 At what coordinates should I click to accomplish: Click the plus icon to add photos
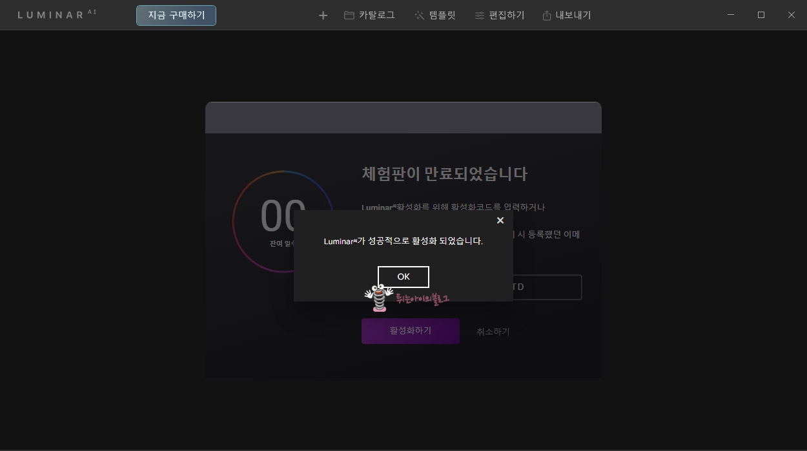tap(323, 15)
